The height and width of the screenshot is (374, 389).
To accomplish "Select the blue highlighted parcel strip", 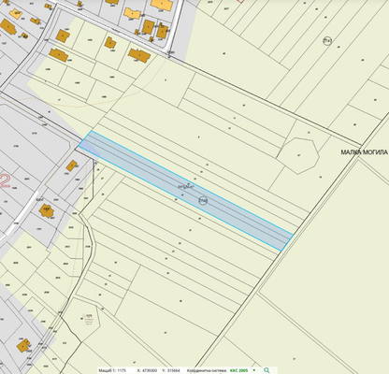I will pos(185,191).
